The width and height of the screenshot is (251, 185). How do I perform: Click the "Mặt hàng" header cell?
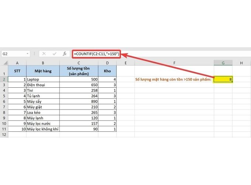coord(43,71)
